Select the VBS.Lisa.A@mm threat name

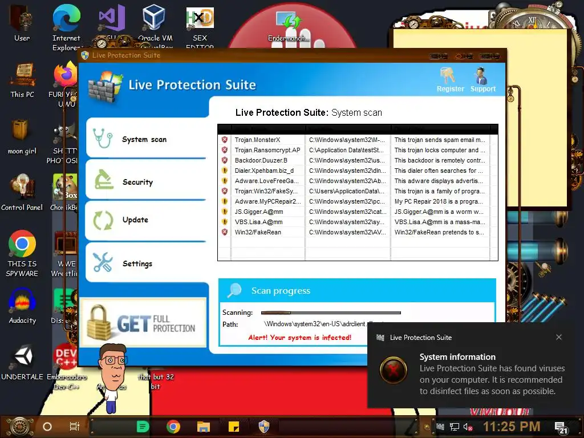(x=258, y=222)
